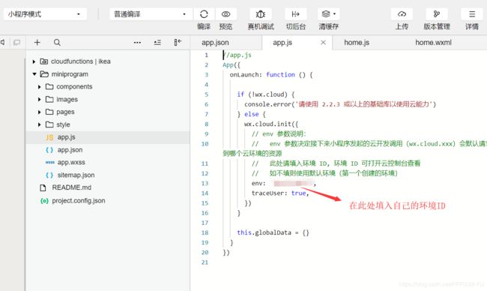
Task: Click the Compile (编译) refresh icon
Action: [x=204, y=14]
